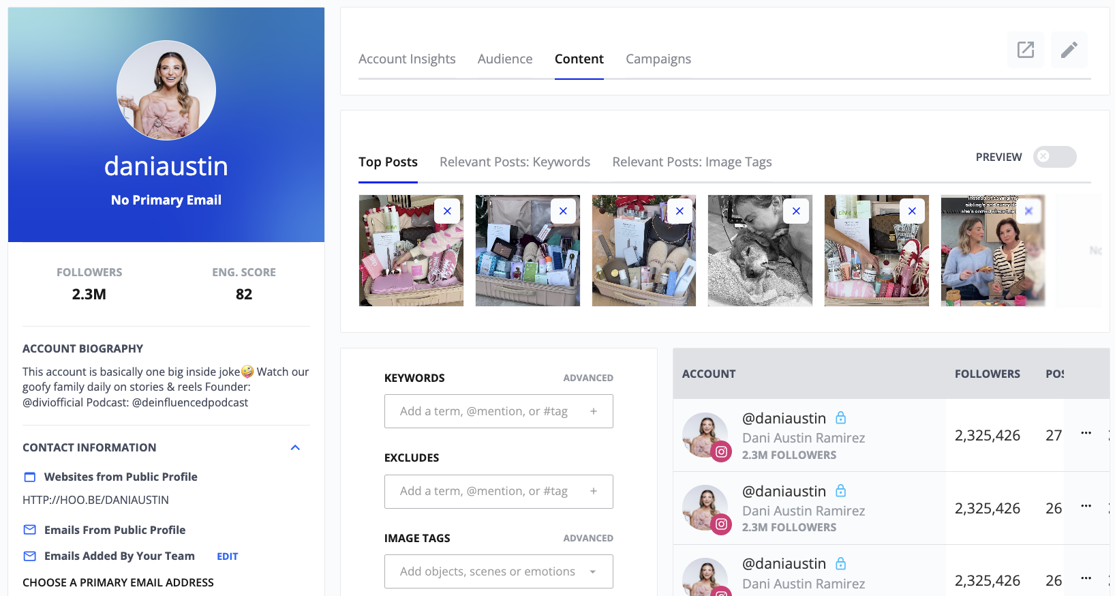The image size is (1115, 596).
Task: Open Relevant Posts: Keywords tab
Action: 515,162
